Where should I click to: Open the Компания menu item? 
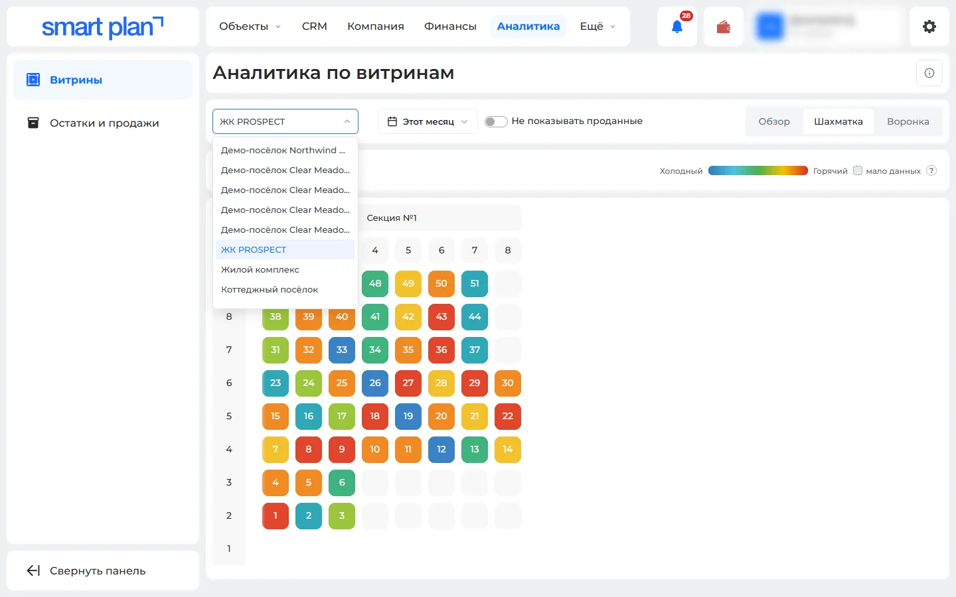click(x=376, y=27)
